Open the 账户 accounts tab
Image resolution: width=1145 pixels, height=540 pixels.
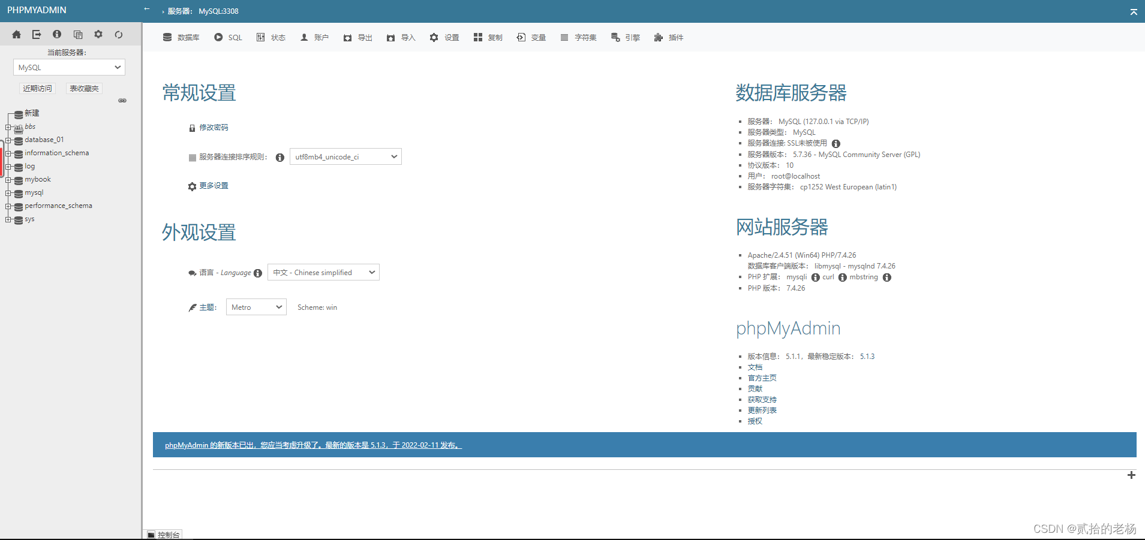click(x=314, y=38)
